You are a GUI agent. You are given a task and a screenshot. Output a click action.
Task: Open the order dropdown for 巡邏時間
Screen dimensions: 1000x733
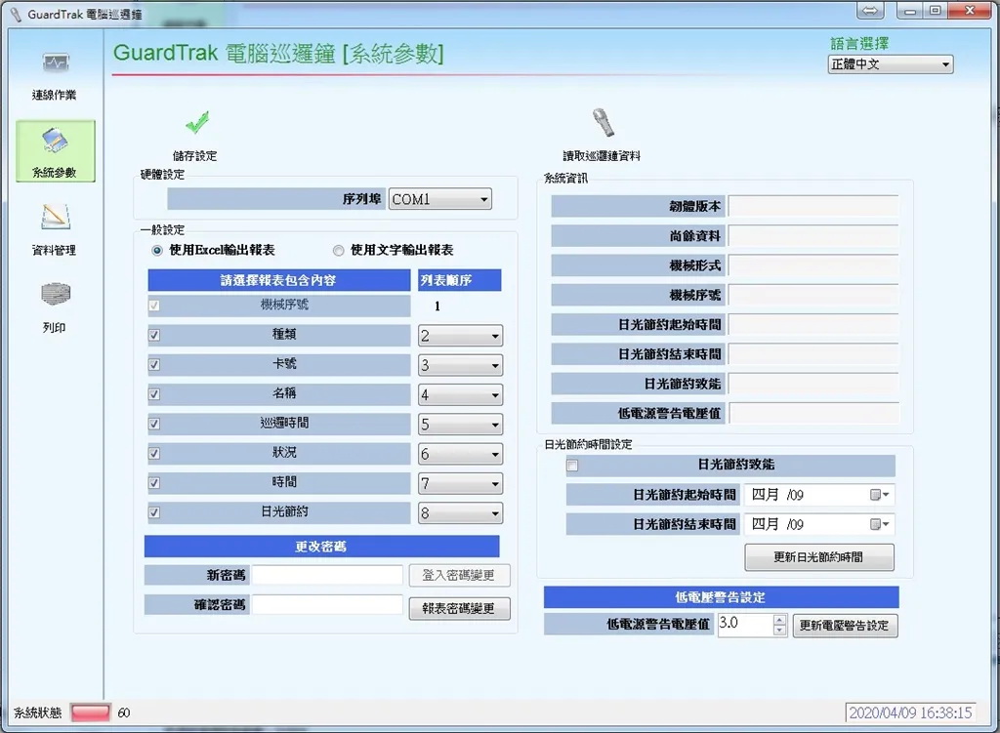(x=460, y=425)
